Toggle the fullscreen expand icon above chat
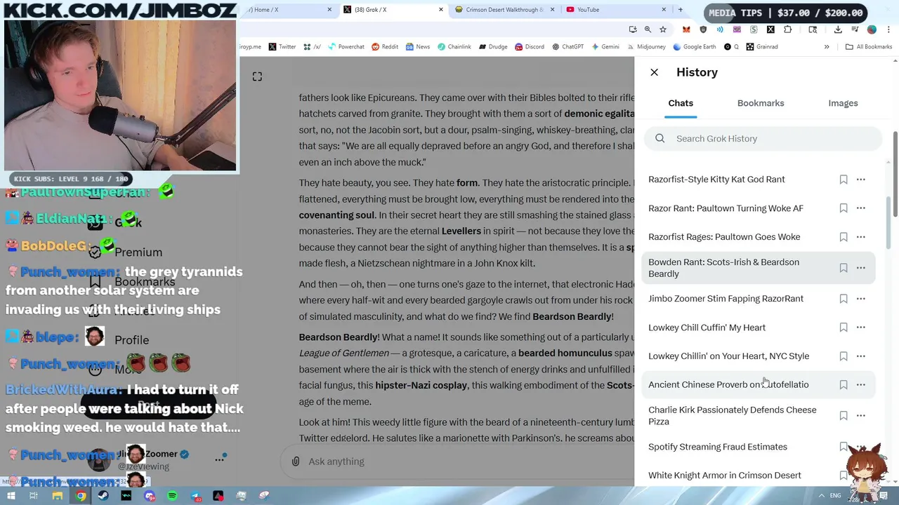The height and width of the screenshot is (505, 899). pyautogui.click(x=257, y=76)
